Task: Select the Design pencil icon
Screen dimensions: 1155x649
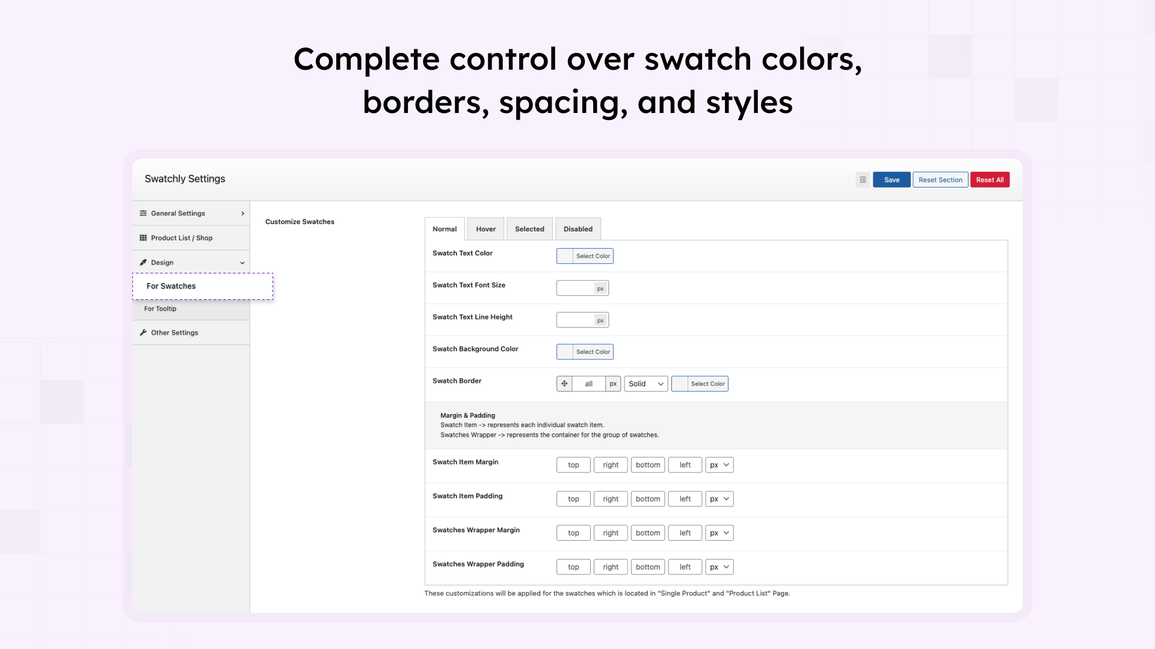Action: point(143,262)
